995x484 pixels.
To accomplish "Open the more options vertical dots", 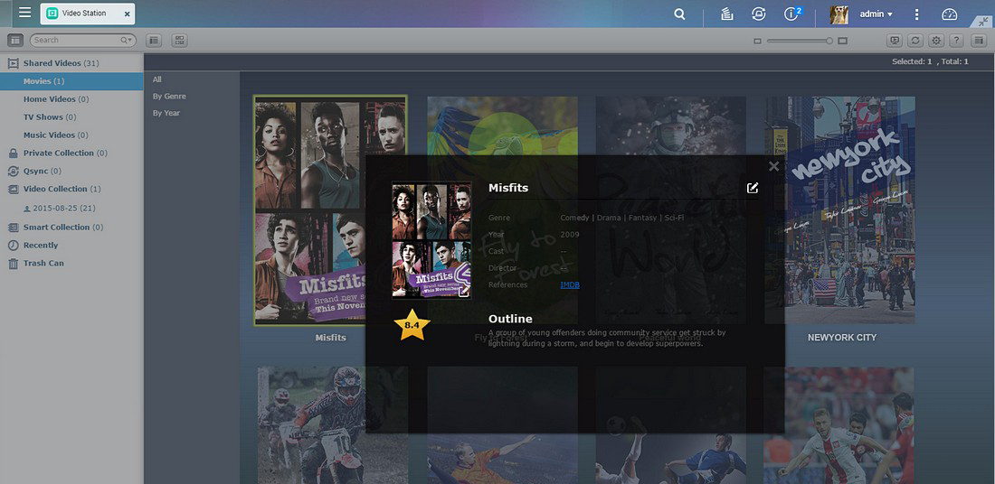I will [x=916, y=14].
